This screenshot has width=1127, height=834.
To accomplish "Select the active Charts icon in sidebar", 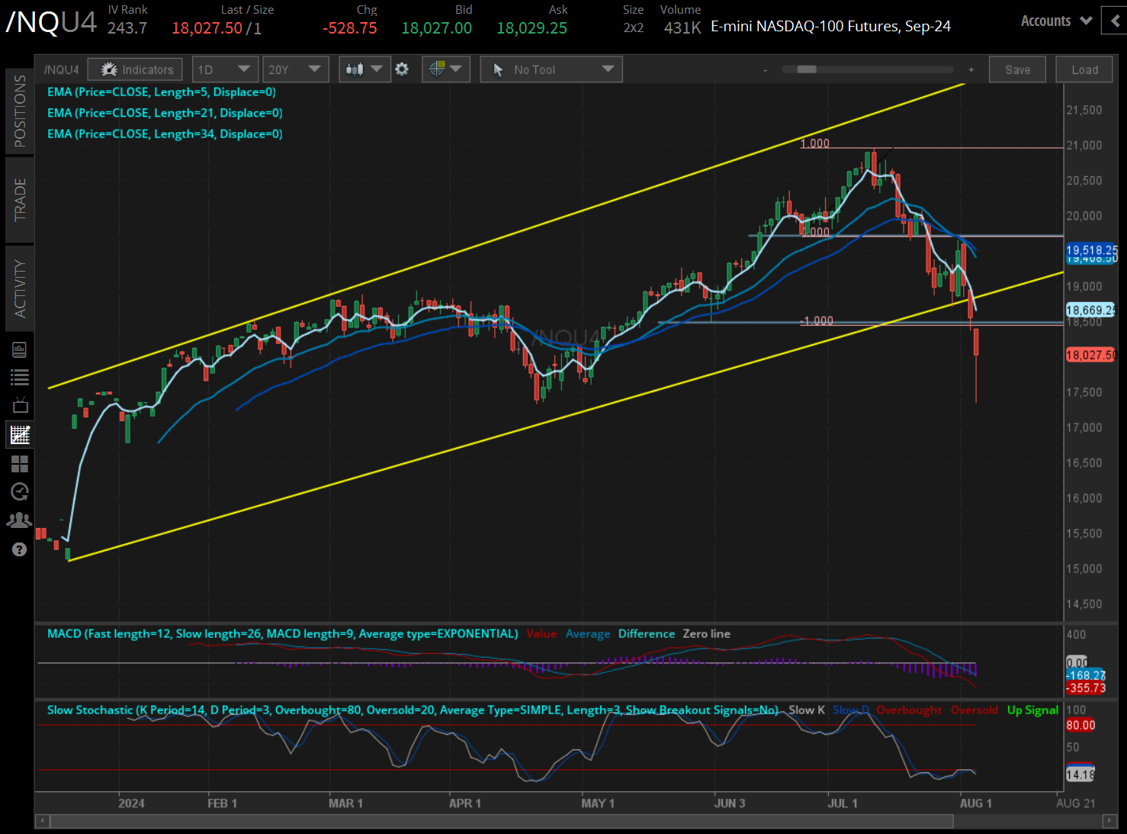I will tap(19, 434).
